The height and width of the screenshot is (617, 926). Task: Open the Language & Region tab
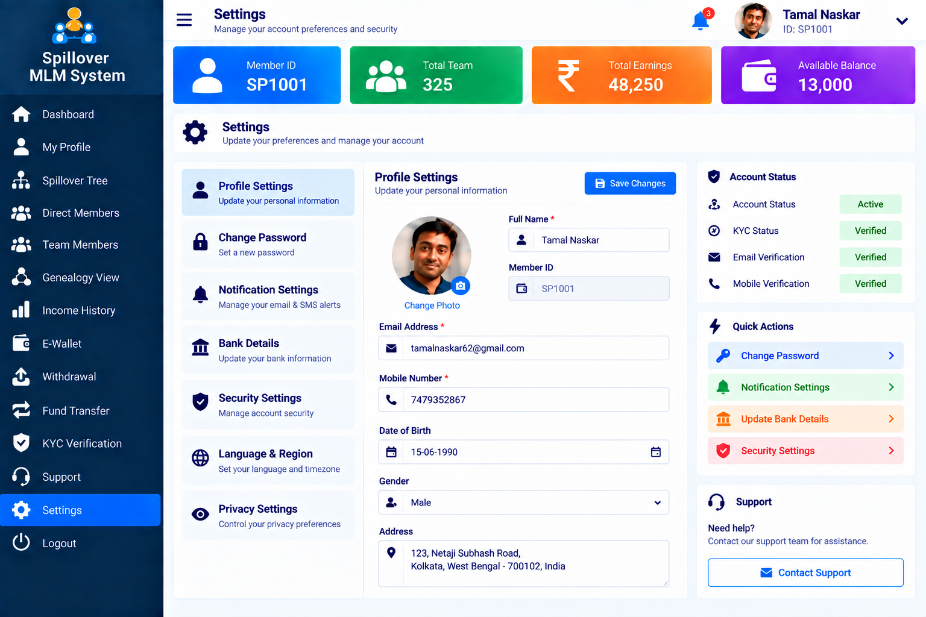[268, 460]
